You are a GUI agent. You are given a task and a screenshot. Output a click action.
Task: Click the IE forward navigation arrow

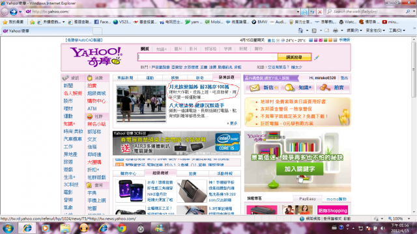[x=13, y=12]
